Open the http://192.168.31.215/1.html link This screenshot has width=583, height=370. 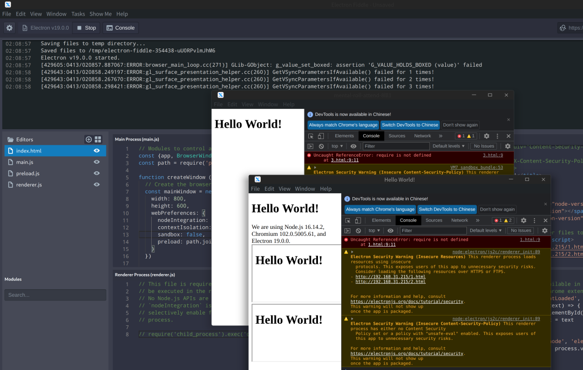tap(390, 277)
